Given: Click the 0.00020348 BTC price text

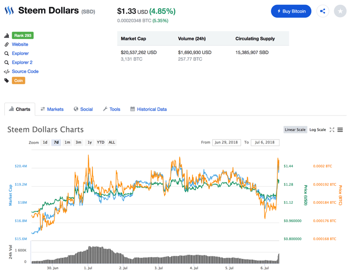Looking at the screenshot, I should (x=134, y=21).
